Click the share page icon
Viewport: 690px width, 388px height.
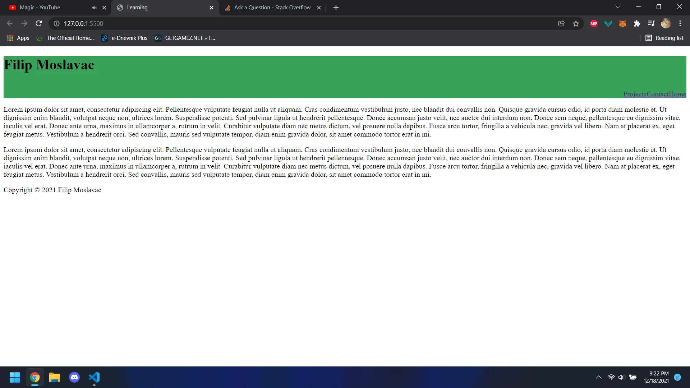[x=561, y=23]
